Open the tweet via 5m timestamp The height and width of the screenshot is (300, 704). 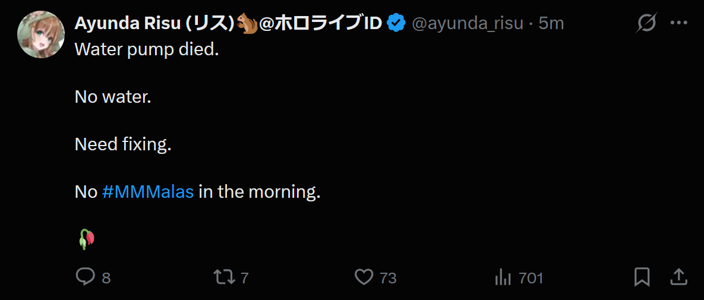coord(551,23)
